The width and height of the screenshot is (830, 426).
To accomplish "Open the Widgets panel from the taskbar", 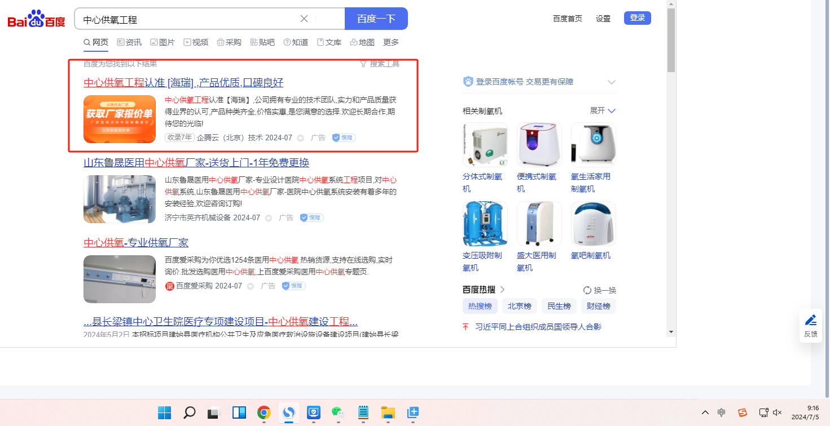I will coord(239,412).
